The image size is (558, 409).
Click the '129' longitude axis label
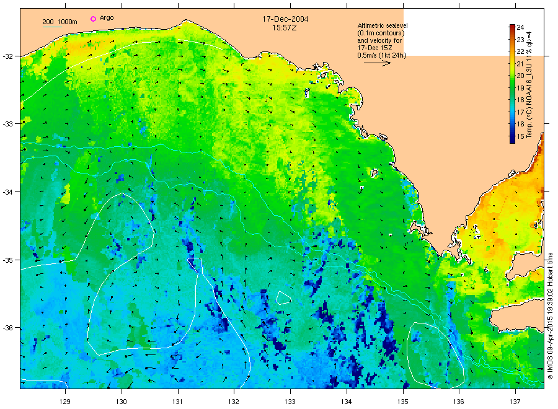(x=65, y=402)
